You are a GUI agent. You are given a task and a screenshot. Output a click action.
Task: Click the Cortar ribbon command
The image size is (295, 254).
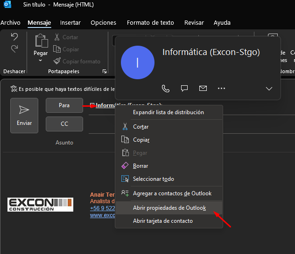point(66,37)
